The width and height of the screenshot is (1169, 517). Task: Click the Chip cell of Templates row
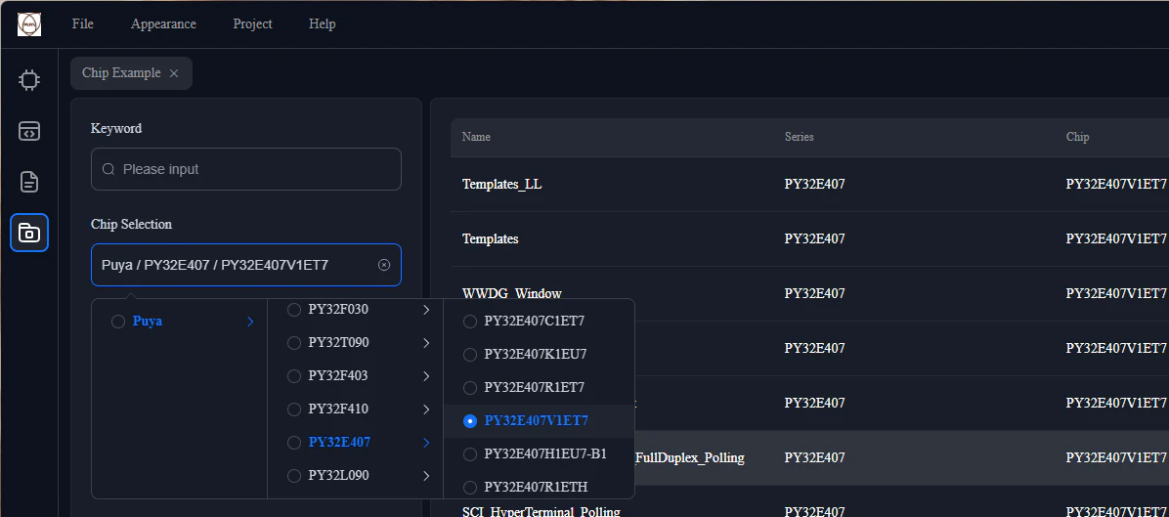point(1116,239)
